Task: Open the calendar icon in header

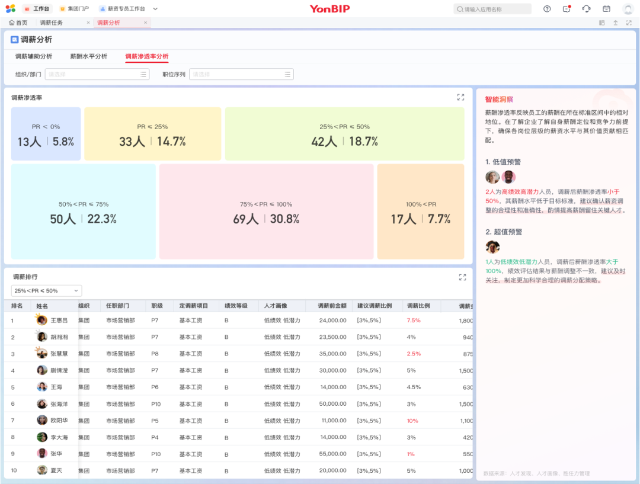Action: (x=606, y=9)
